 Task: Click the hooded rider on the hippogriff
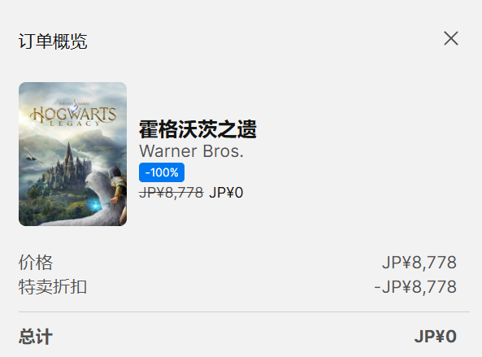117,185
